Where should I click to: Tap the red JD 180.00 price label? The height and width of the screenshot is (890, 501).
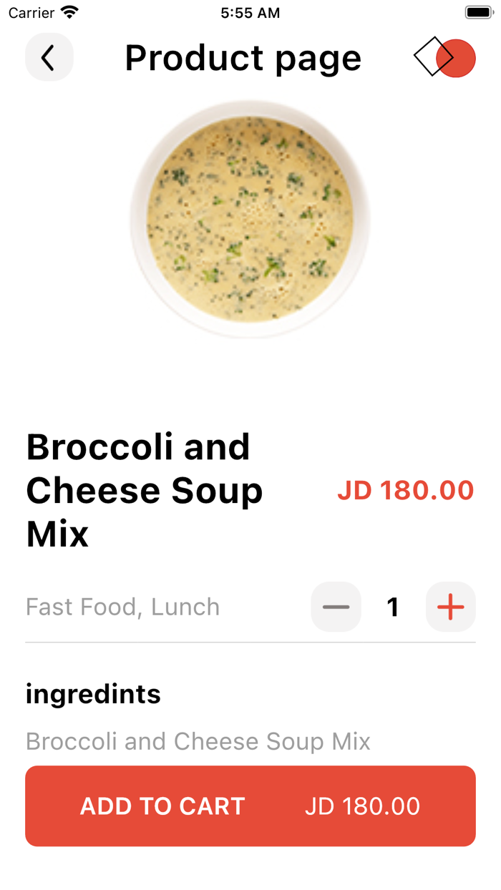pyautogui.click(x=406, y=490)
